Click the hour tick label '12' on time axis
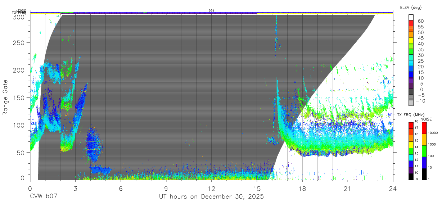Screen dimensions: 442x204 (212, 189)
